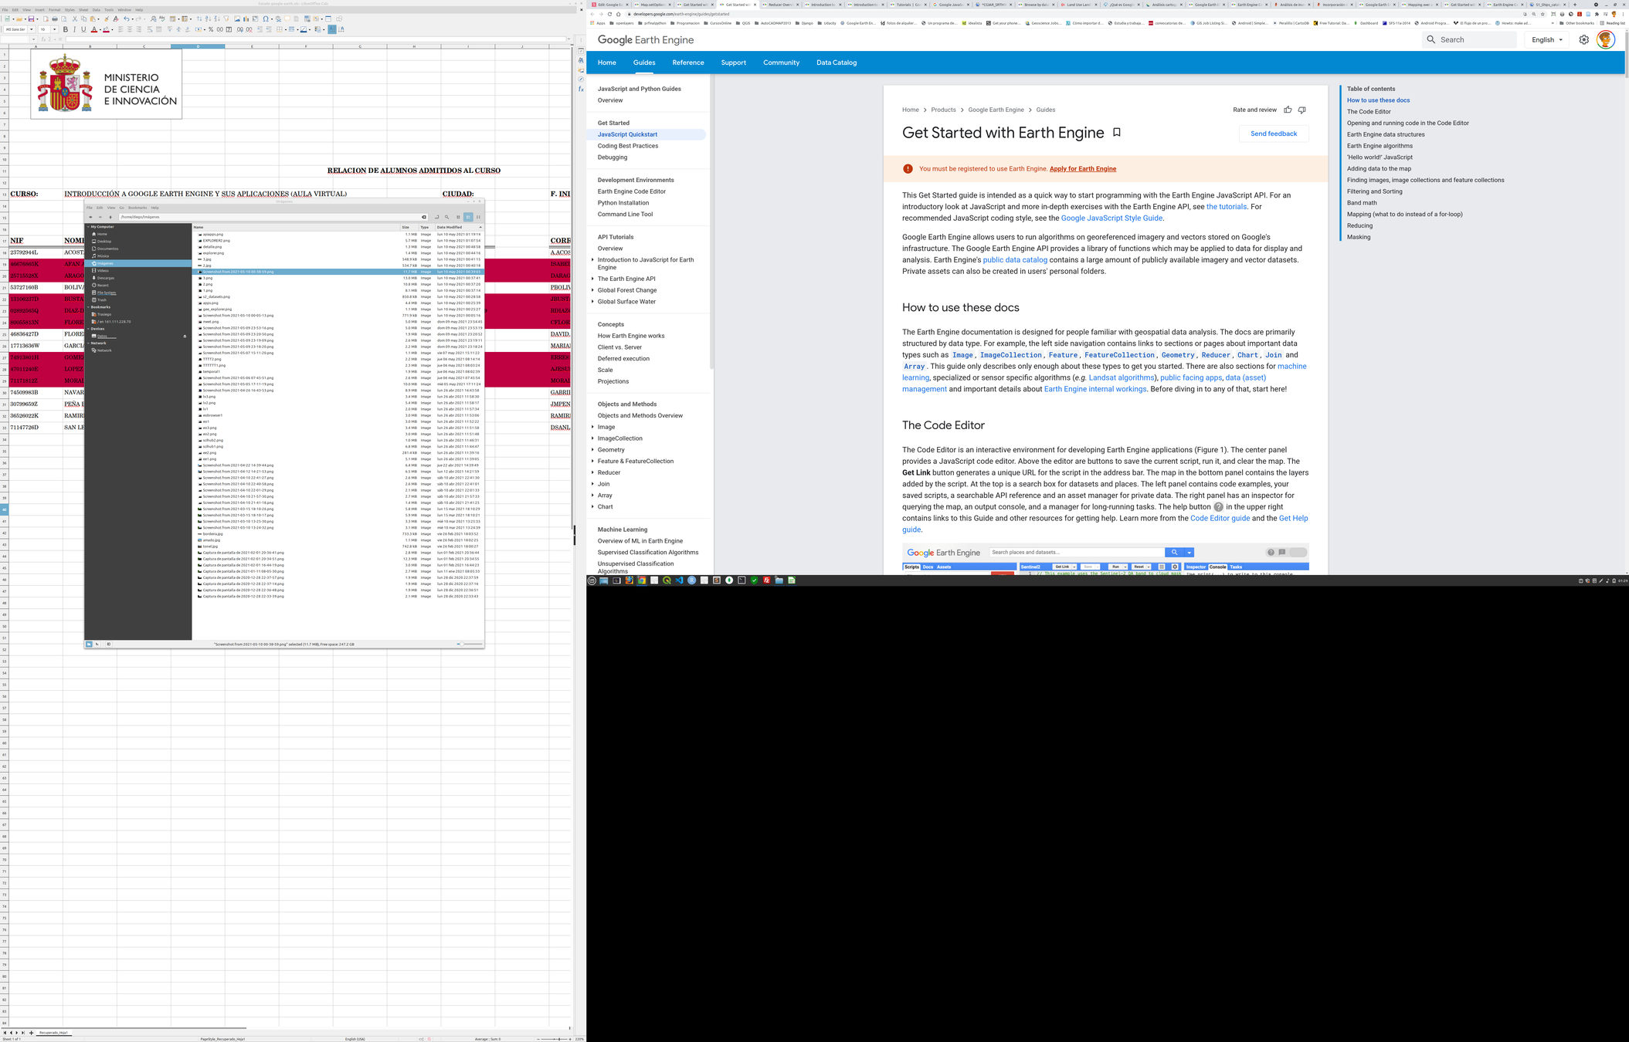The height and width of the screenshot is (1042, 1629).
Task: Collapse the My Computer sidebar section
Action: [88, 227]
